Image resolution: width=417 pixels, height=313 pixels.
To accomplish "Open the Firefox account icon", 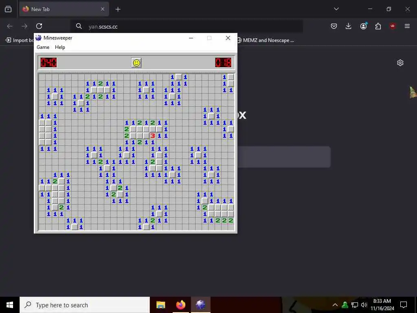I will point(363,26).
